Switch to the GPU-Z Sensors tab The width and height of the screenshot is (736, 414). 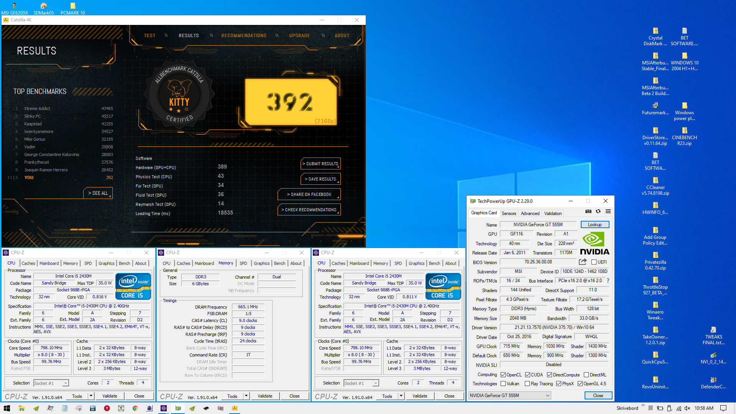pyautogui.click(x=509, y=214)
